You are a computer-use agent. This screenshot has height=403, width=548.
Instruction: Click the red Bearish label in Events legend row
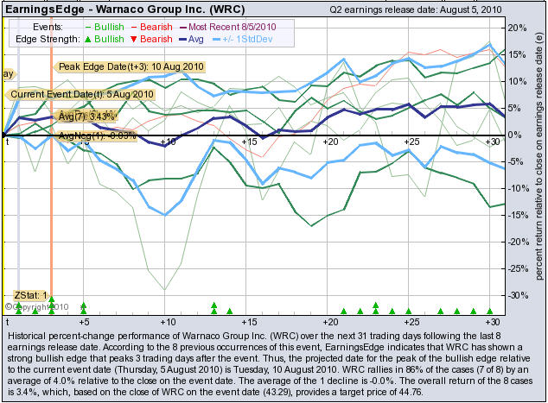156,27
